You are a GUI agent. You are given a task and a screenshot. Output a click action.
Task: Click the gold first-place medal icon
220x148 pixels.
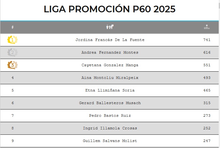13,40
